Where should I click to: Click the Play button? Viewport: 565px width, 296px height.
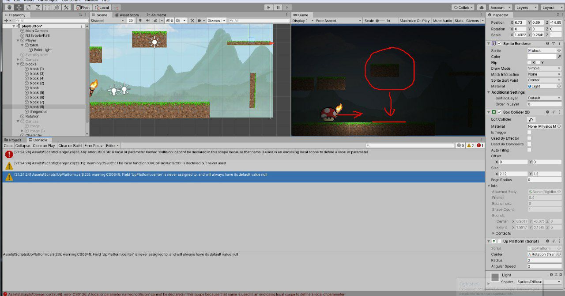268,8
